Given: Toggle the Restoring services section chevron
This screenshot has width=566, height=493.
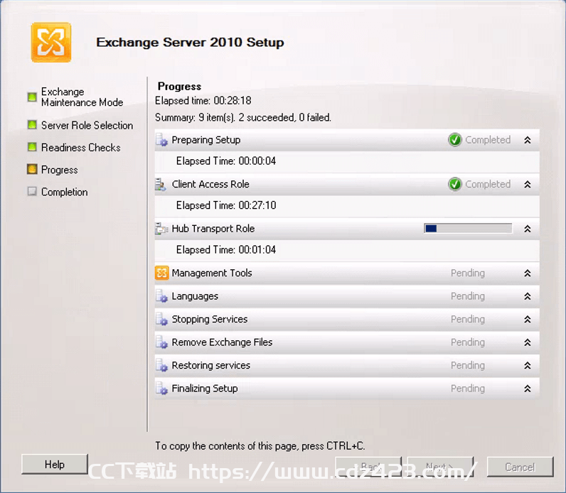Looking at the screenshot, I should pos(528,365).
